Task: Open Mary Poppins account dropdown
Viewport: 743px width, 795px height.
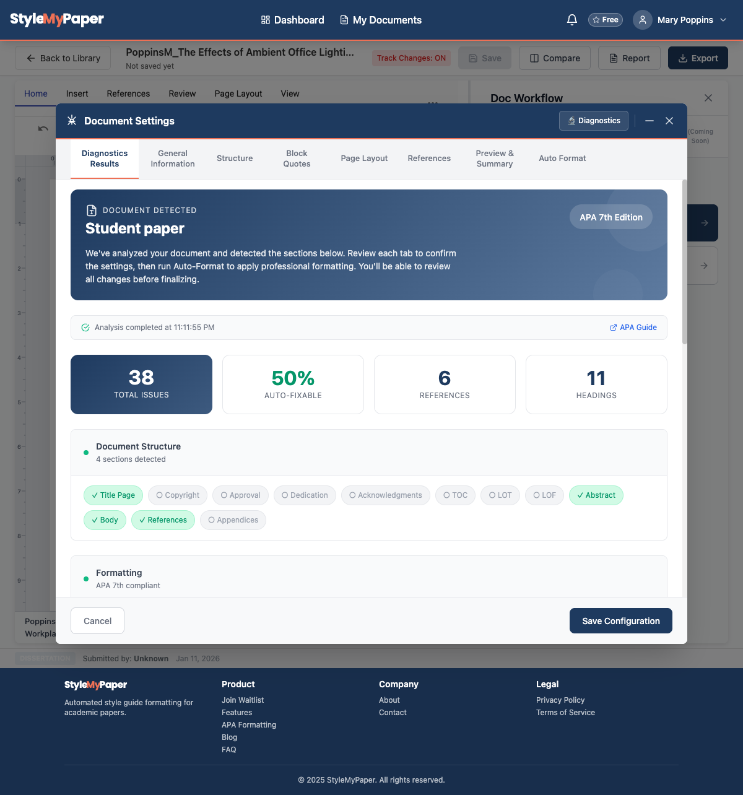Action: click(680, 20)
